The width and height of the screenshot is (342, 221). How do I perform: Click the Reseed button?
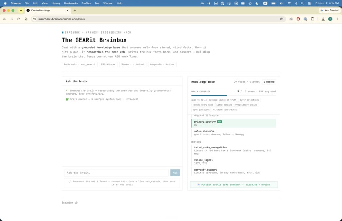pyautogui.click(x=269, y=82)
